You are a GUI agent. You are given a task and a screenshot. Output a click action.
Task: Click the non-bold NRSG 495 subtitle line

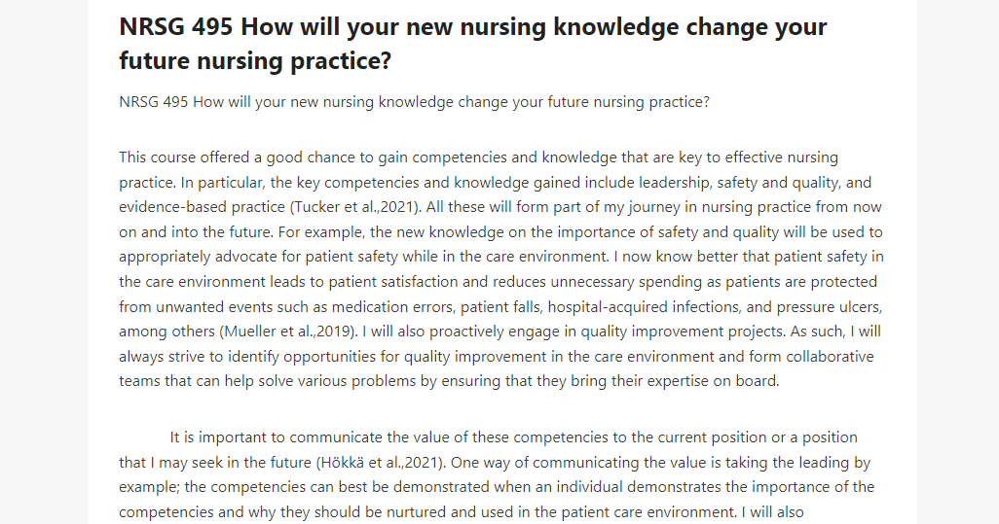(x=414, y=102)
